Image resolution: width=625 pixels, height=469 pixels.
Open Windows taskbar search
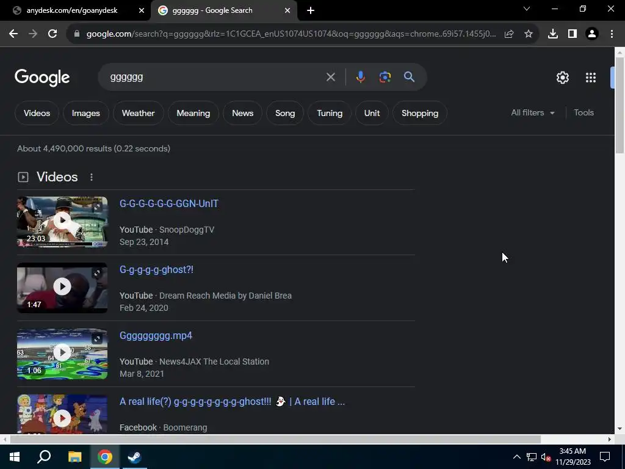tap(44, 457)
